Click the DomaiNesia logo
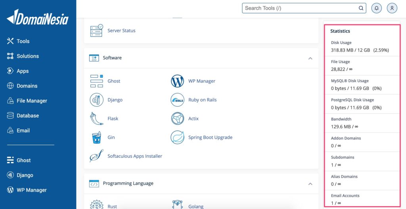 38,17
